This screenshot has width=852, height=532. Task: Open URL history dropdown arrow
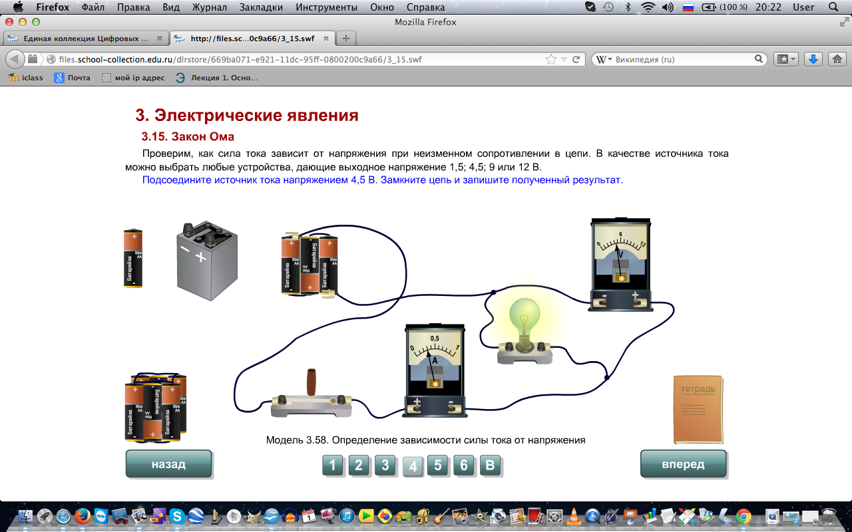pyautogui.click(x=564, y=59)
